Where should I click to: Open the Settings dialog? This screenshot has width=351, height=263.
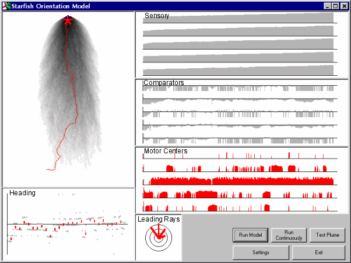tap(261, 253)
